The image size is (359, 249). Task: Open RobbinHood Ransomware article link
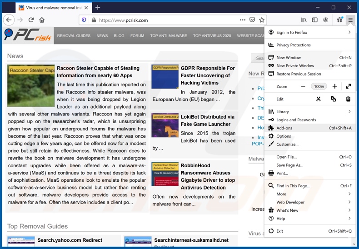[x=208, y=176]
